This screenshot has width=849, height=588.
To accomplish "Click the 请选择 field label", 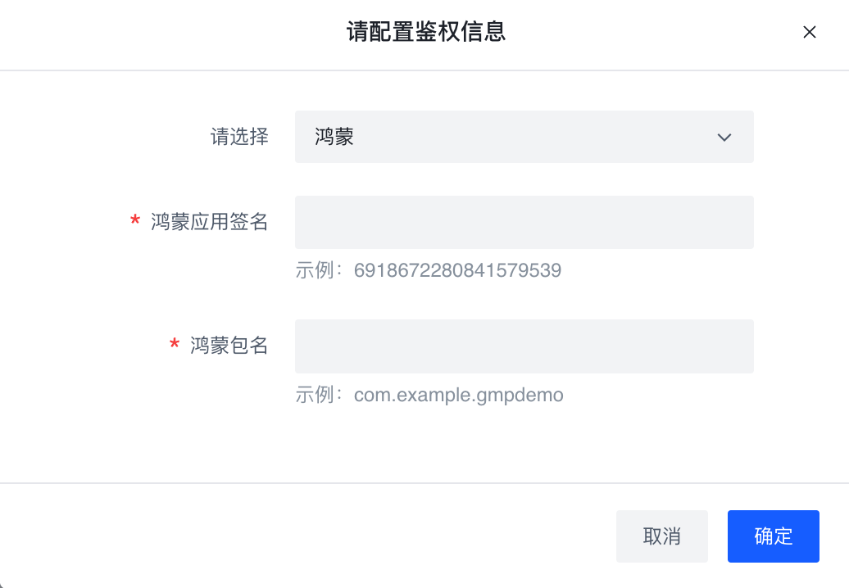I will (239, 137).
